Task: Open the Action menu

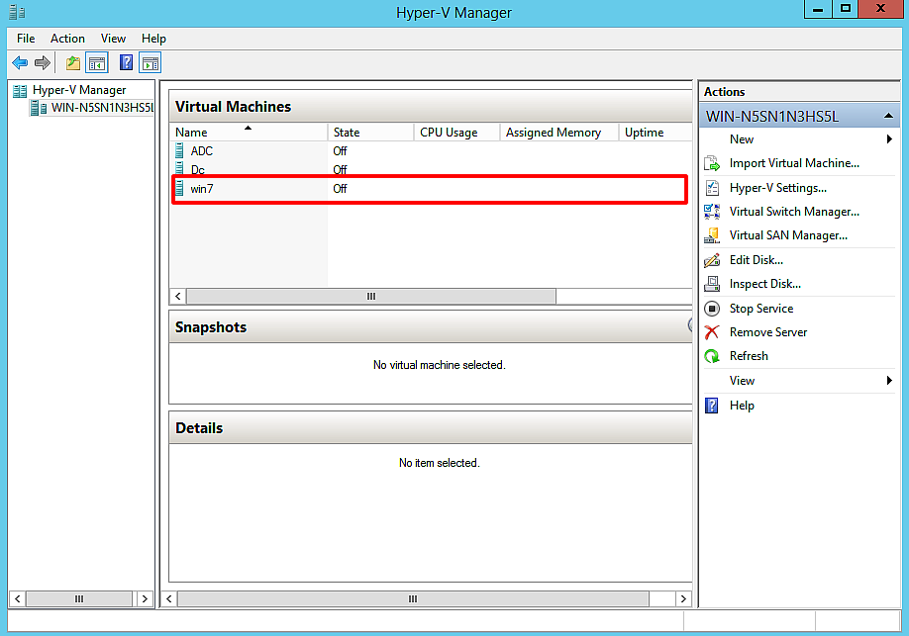Action: click(67, 38)
